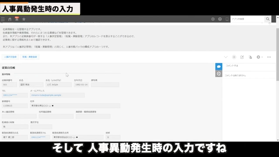Image resolution: width=279 pixels, height=157 pixels.
Task: Open app settings gear dropdown
Action: [259, 57]
